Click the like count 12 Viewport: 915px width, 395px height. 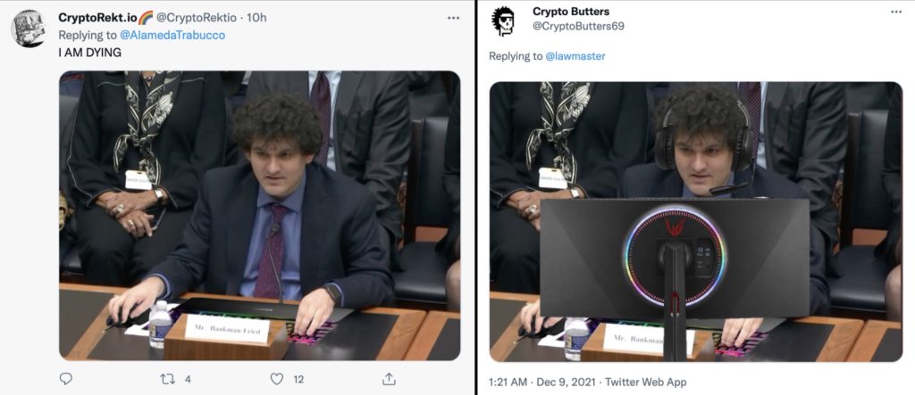(298, 379)
